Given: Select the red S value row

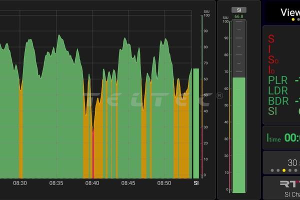Looking at the screenshot, I should tap(271, 39).
